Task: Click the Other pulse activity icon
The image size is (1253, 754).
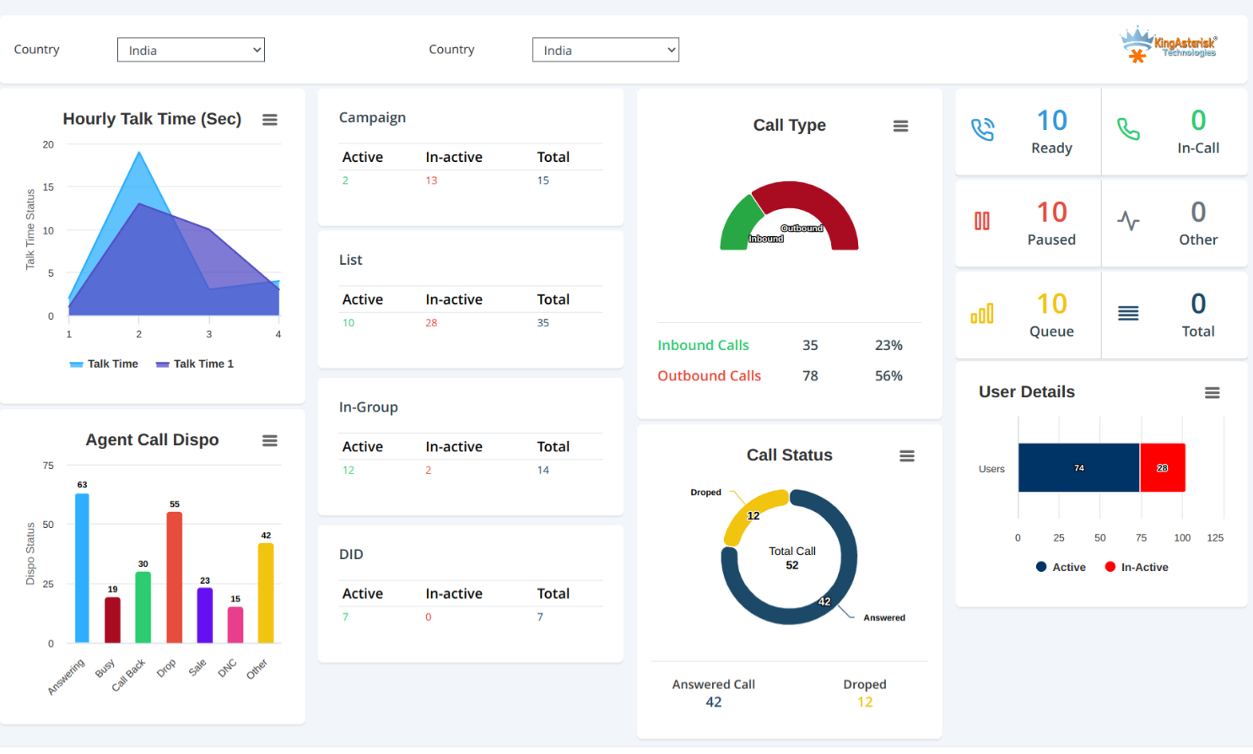Action: [1128, 221]
